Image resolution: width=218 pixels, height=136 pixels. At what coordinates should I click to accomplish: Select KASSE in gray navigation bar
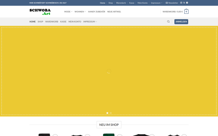click(x=63, y=22)
